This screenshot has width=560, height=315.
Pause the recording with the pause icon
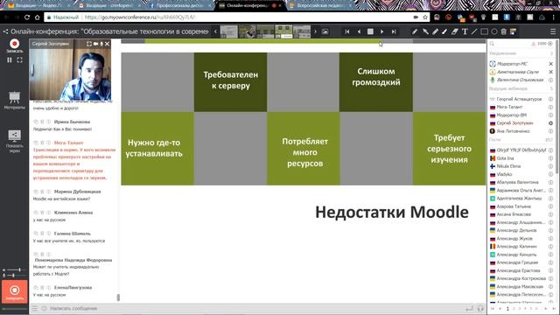click(x=10, y=60)
